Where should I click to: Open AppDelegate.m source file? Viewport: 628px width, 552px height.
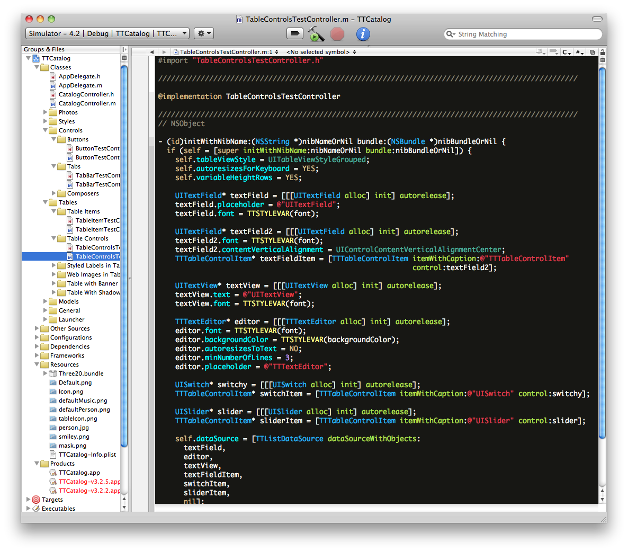(x=80, y=85)
